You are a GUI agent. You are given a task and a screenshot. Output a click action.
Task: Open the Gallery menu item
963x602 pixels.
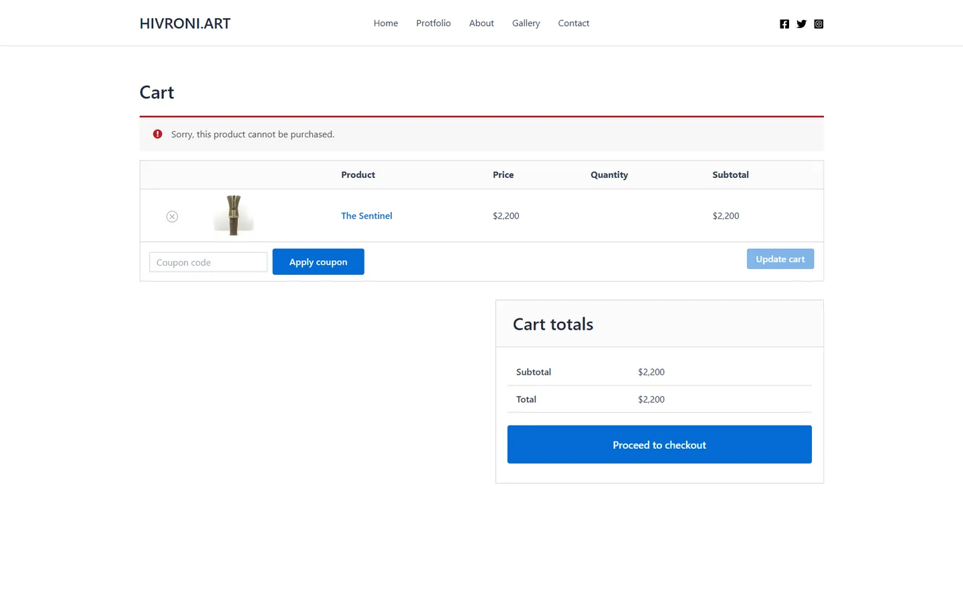[526, 23]
